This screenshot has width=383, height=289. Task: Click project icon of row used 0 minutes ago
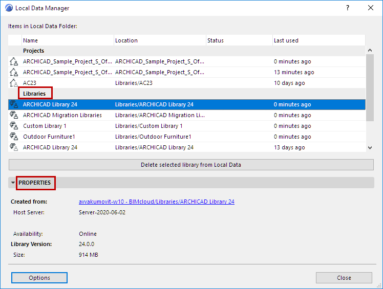(x=14, y=61)
